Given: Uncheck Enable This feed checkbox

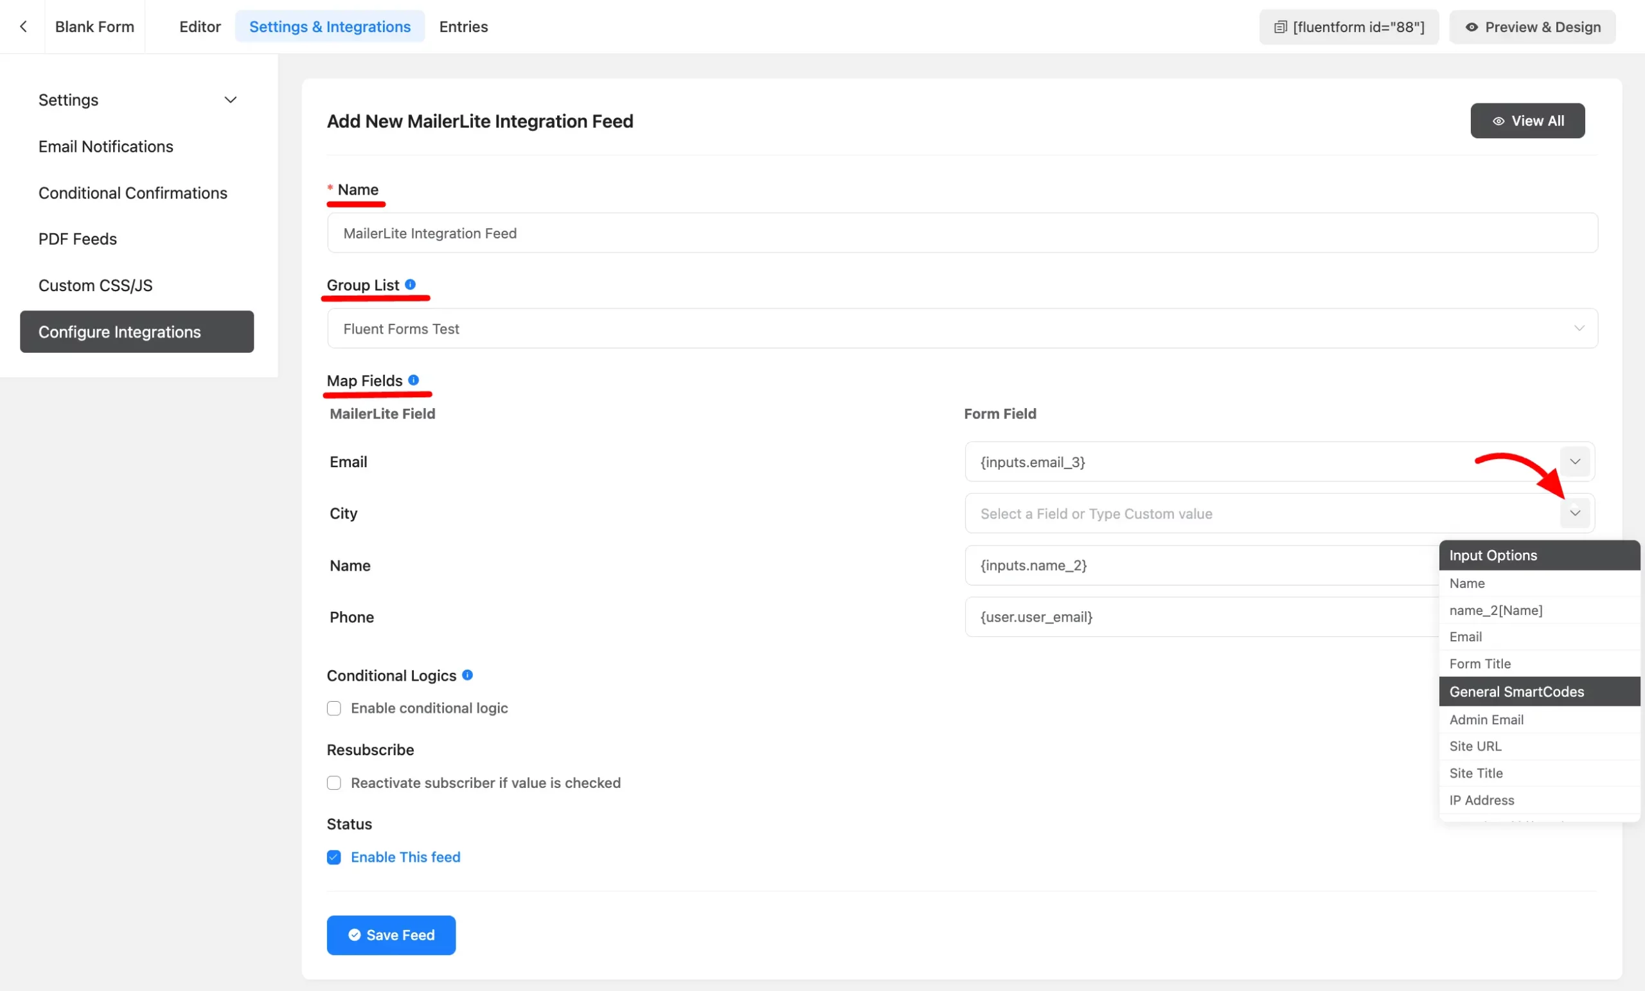Looking at the screenshot, I should click(333, 857).
